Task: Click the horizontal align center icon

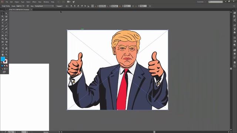Action: (75, 6)
